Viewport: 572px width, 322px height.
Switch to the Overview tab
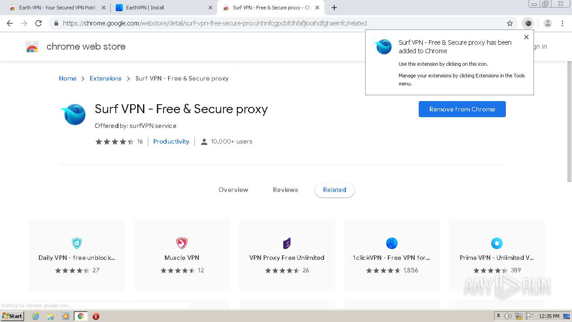[x=233, y=190]
